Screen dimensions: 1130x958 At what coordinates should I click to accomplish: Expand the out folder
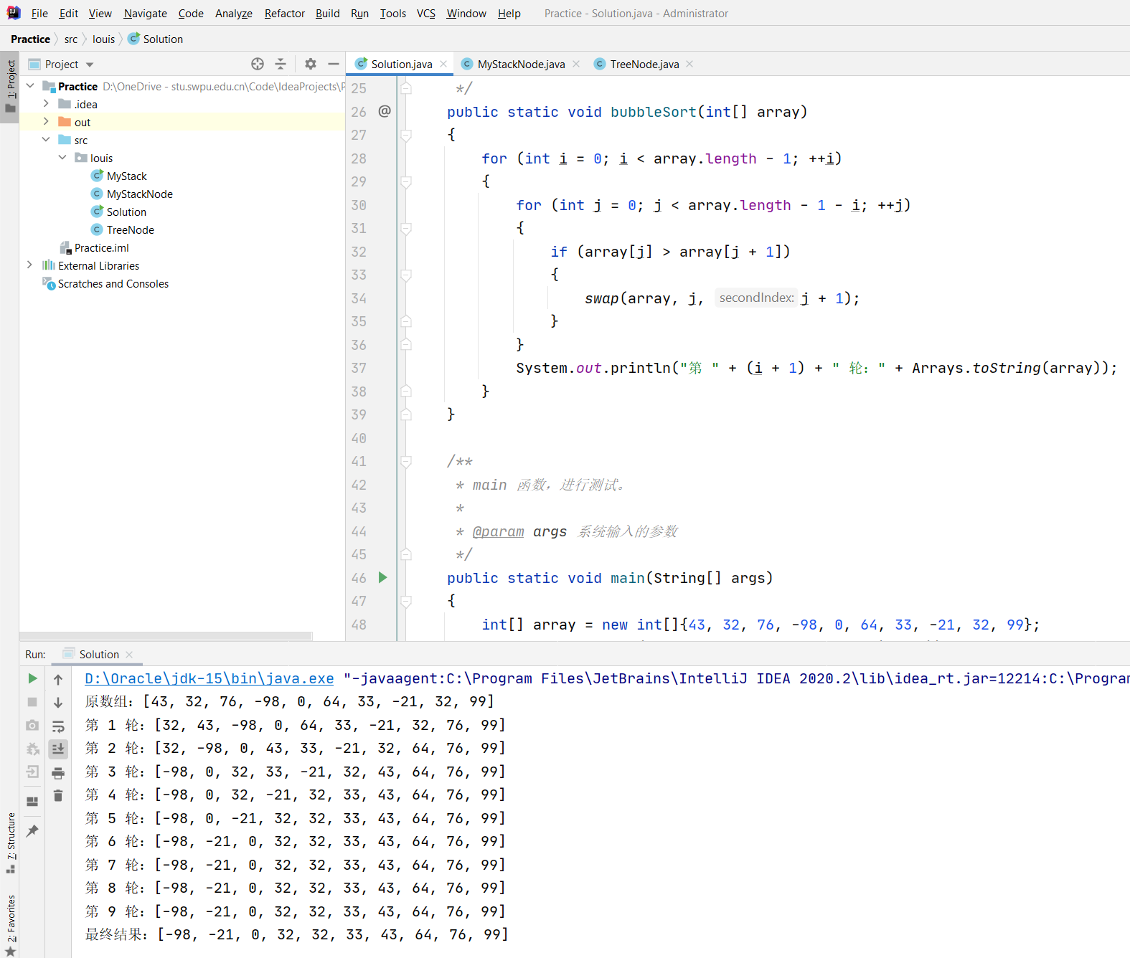click(x=46, y=122)
